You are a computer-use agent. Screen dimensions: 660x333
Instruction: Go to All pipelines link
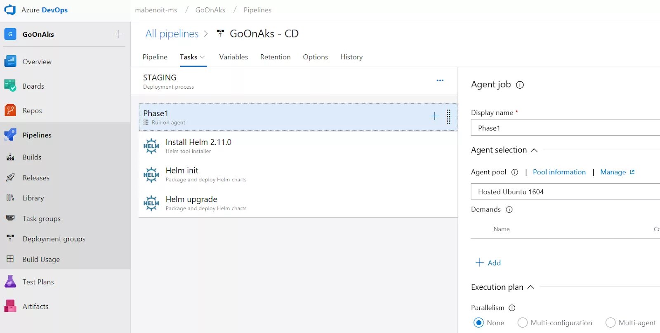172,34
